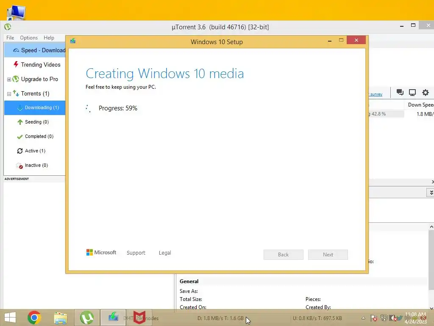Open Google Chrome from taskbar
Screen dimensions: 434x326
click(x=34, y=318)
